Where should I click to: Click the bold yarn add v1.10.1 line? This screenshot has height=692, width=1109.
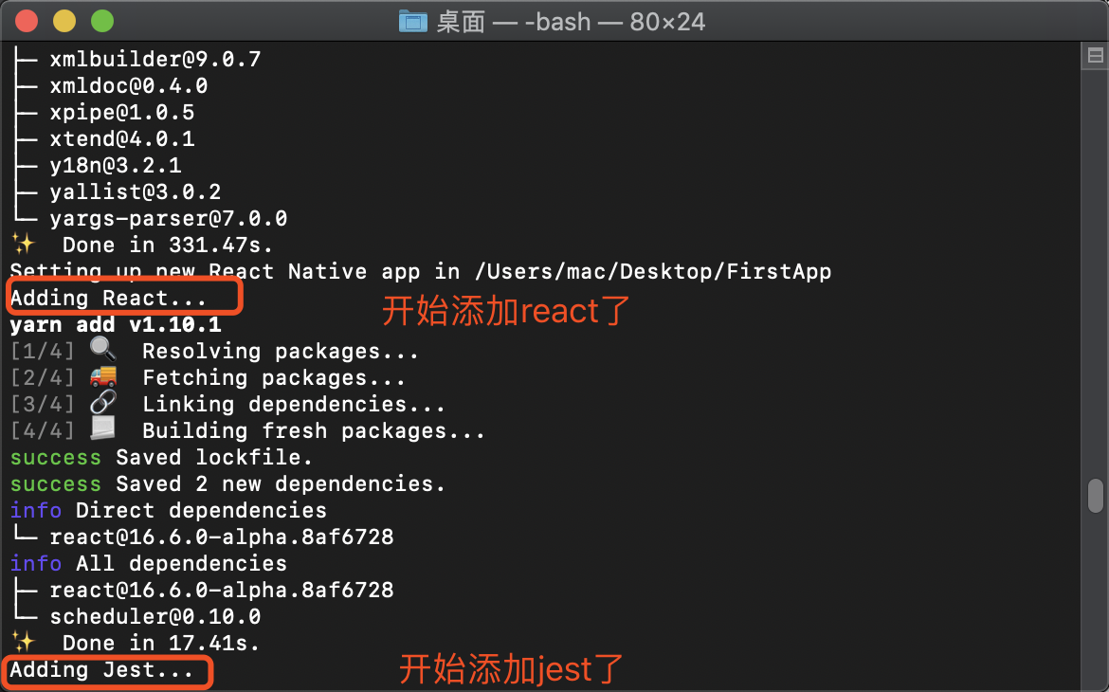(x=116, y=325)
